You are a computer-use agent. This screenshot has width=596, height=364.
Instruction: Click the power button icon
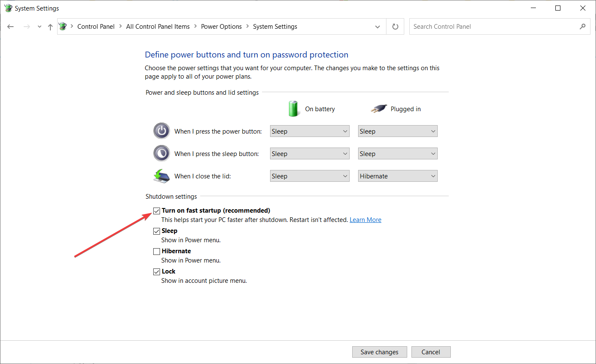point(162,131)
